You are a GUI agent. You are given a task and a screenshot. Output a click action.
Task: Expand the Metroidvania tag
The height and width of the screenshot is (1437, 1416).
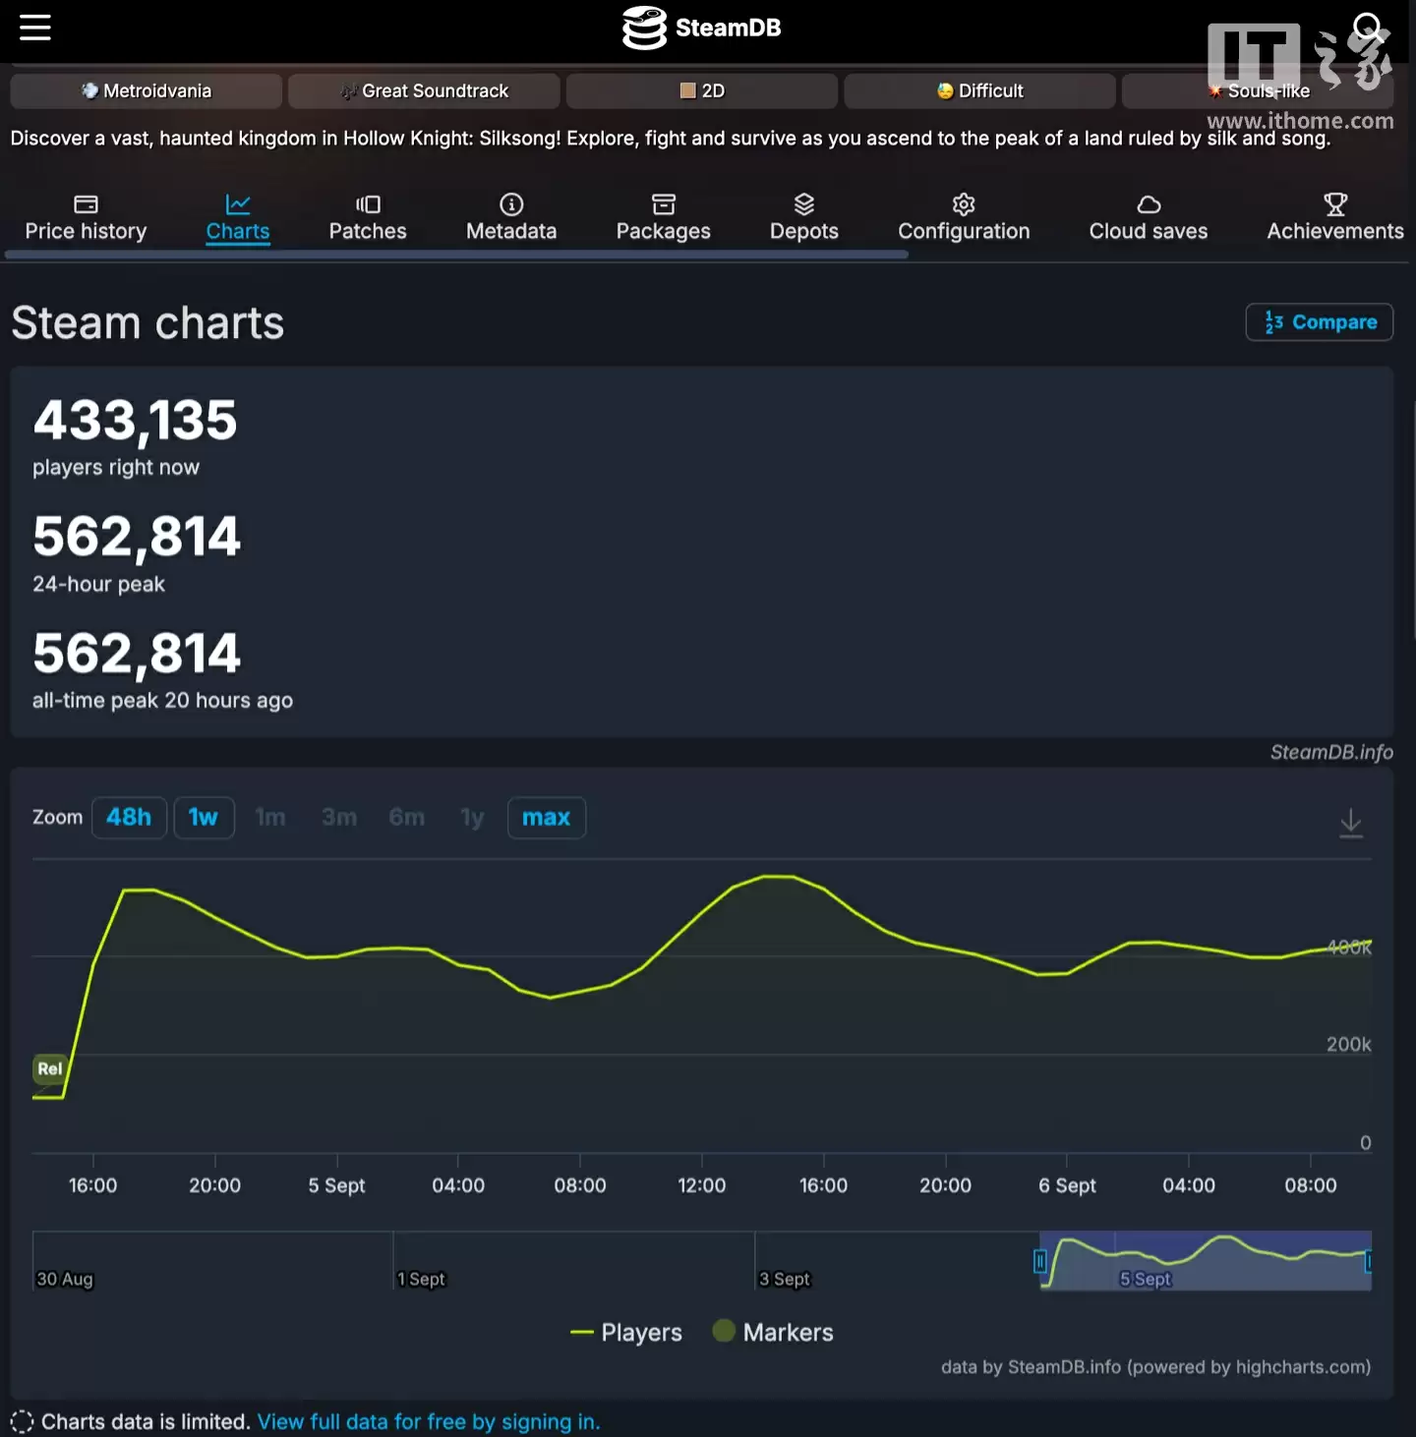[146, 90]
